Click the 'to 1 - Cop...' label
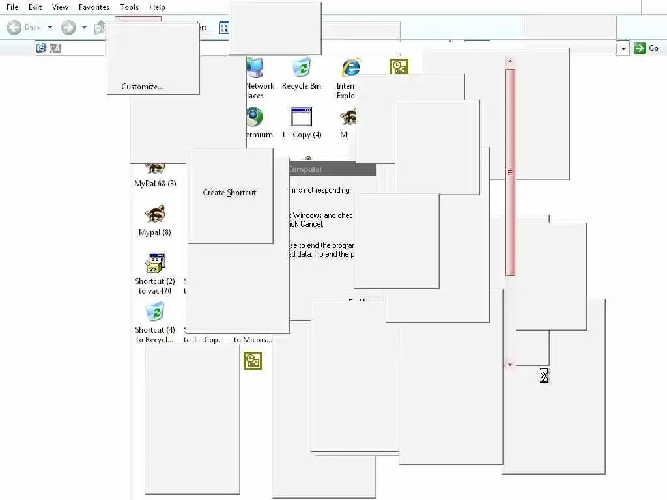Screen dimensions: 667x500 pos(203,340)
